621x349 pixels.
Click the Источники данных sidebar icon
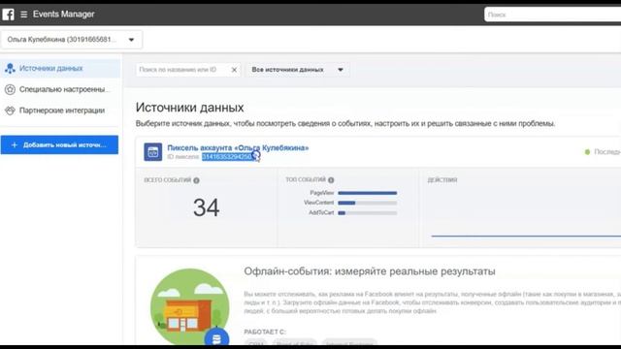(10, 69)
